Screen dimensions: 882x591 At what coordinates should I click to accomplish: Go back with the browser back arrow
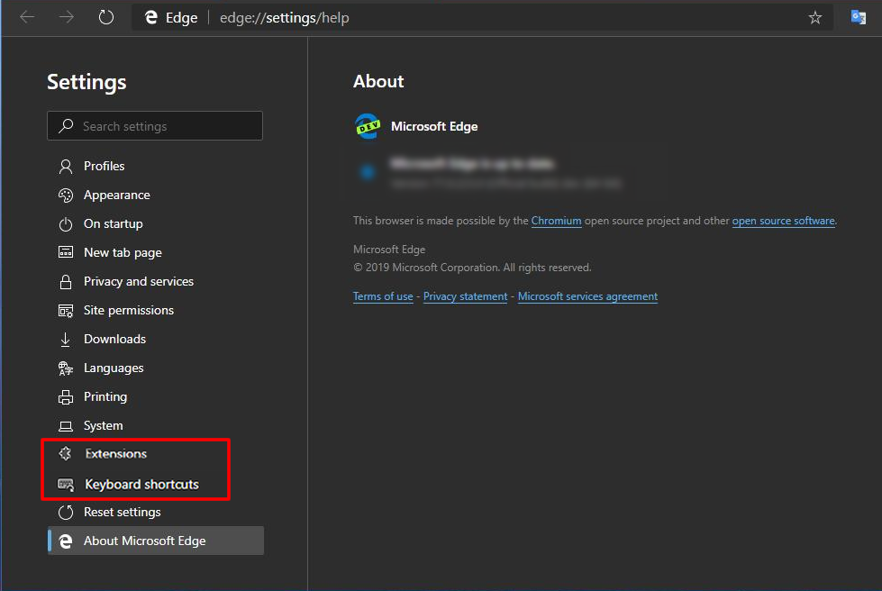27,17
